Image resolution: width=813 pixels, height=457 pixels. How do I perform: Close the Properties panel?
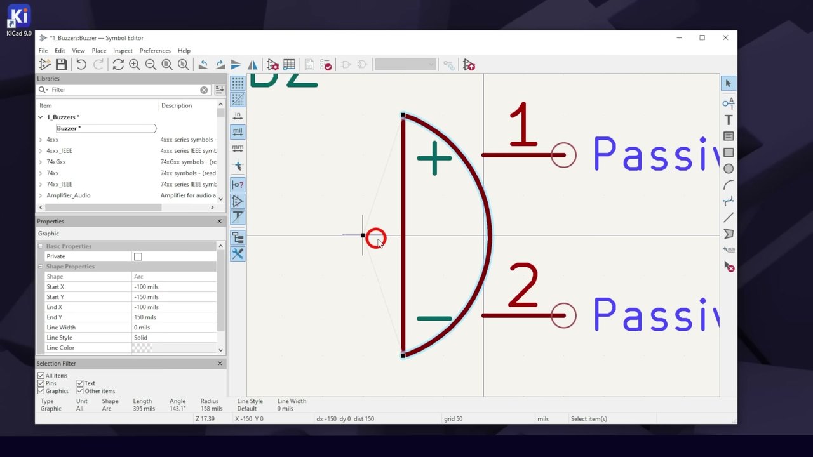tap(220, 221)
